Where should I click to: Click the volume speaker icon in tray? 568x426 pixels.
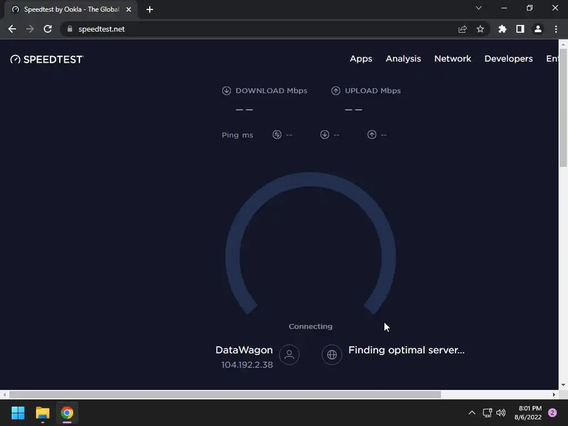pos(501,413)
